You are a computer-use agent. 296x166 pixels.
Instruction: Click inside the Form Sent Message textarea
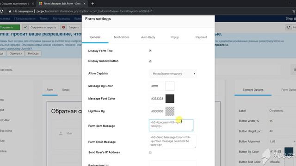tap(171, 125)
